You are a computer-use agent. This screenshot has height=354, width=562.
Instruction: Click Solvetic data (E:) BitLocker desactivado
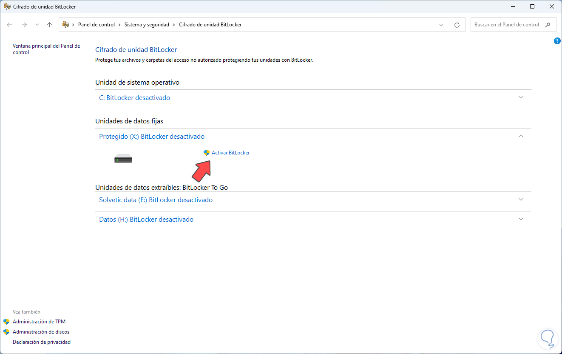(x=156, y=200)
